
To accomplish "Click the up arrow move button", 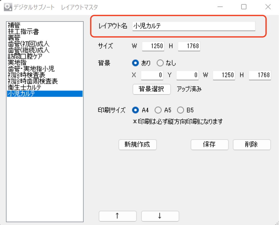I will point(117,216).
